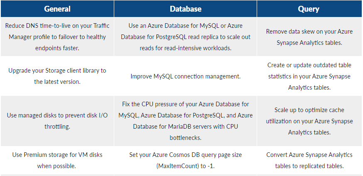Select the Cosmos DB query page size cell
Screen dimensions: 363x176
(x=185, y=160)
